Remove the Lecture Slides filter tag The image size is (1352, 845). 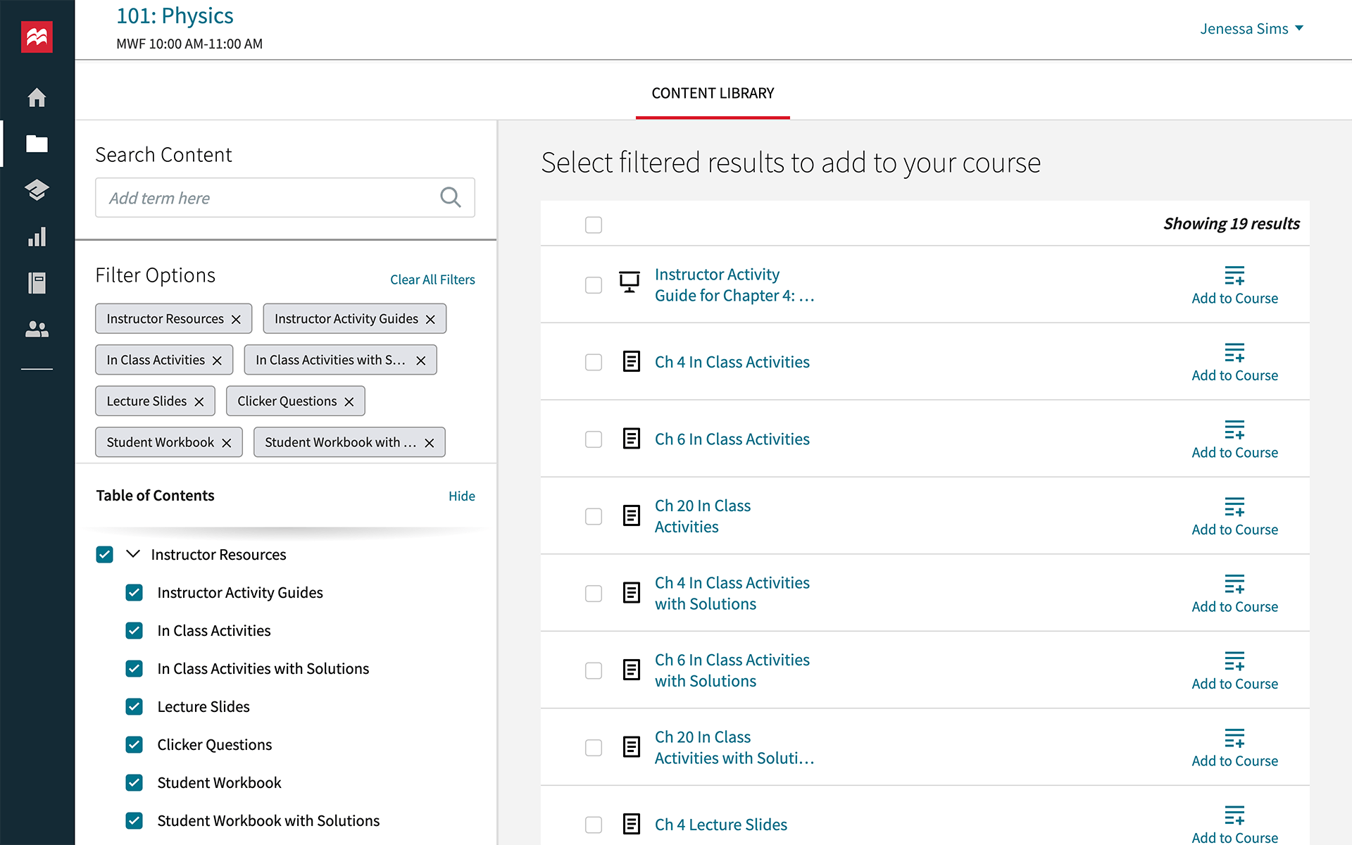click(199, 400)
